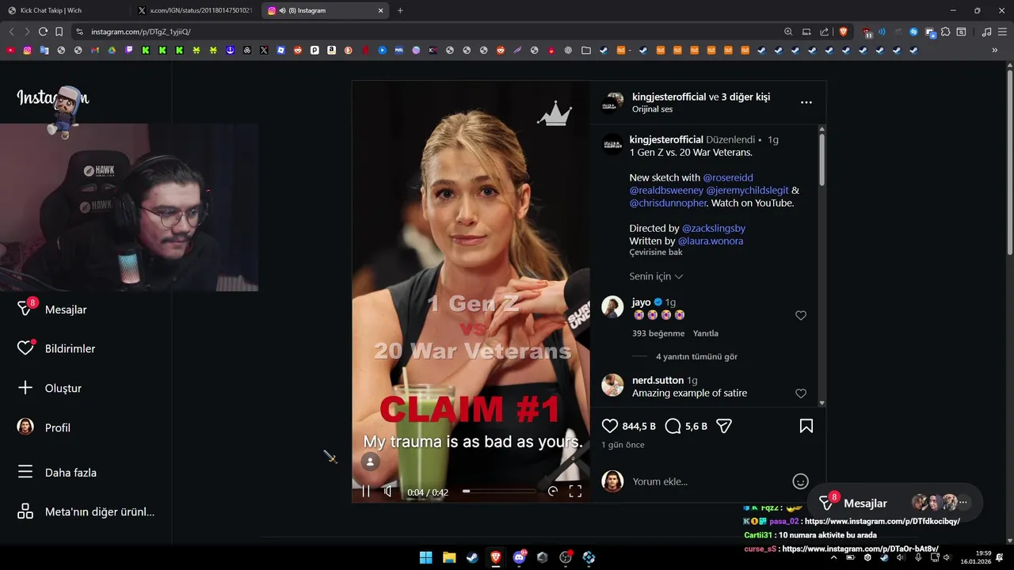Screen dimensions: 1014x570
Task: Open the Windows Start menu
Action: [425, 557]
